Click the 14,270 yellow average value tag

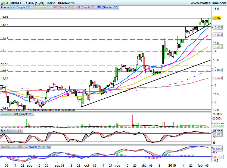[x=217, y=47]
